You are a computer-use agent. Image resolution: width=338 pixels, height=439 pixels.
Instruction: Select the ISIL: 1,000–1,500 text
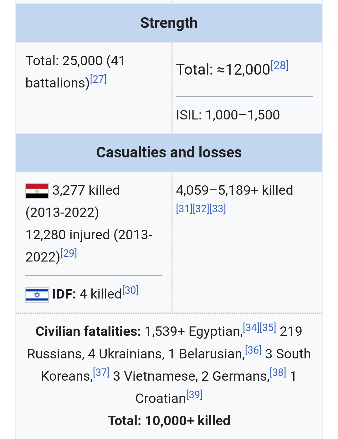tap(228, 115)
